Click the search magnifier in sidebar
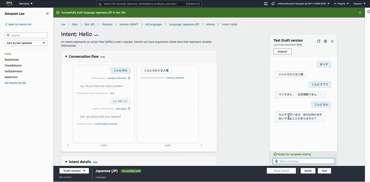Image resolution: width=370 pixels, height=182 pixels. (x=8, y=35)
